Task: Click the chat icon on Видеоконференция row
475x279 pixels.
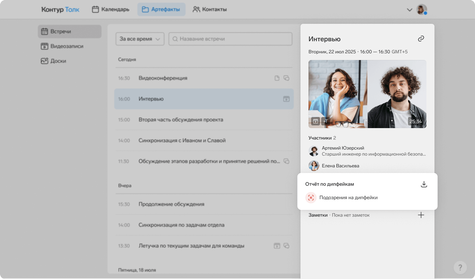Action: click(286, 78)
